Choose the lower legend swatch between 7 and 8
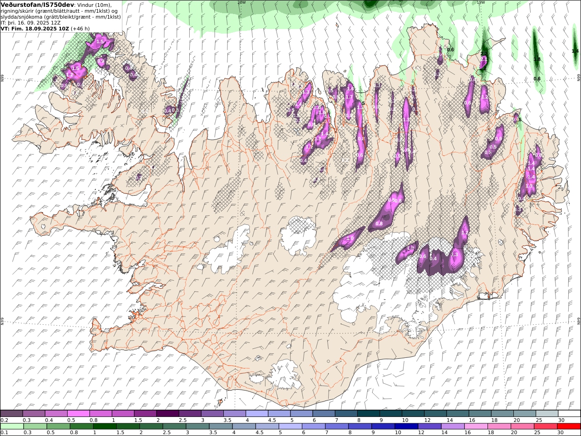Image resolution: width=581 pixels, height=436 pixels. point(337,426)
